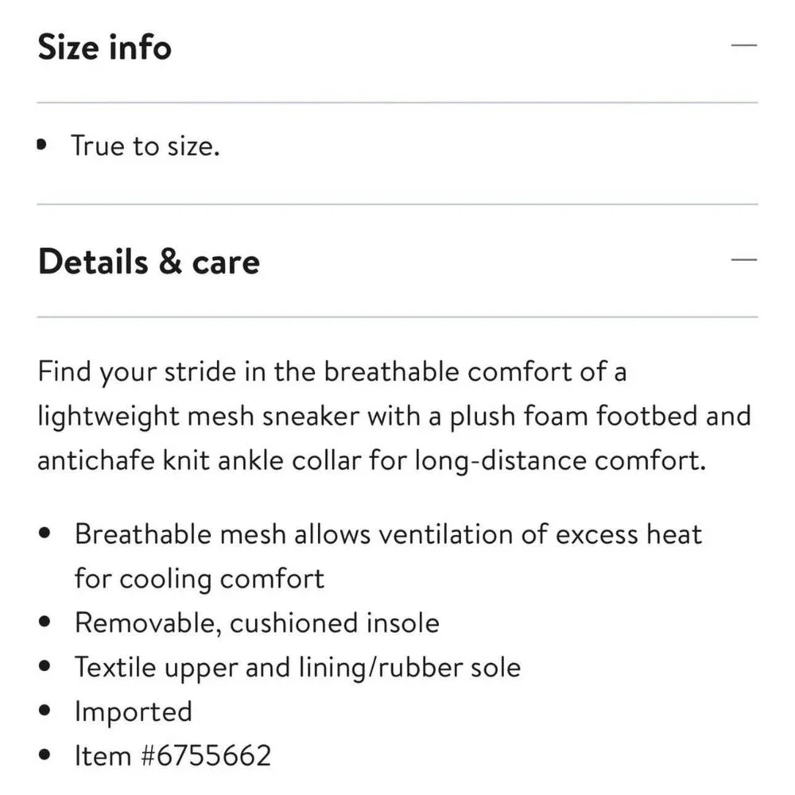Click Textile upper and lining/rubber sole
The image size is (795, 795).
point(297,667)
